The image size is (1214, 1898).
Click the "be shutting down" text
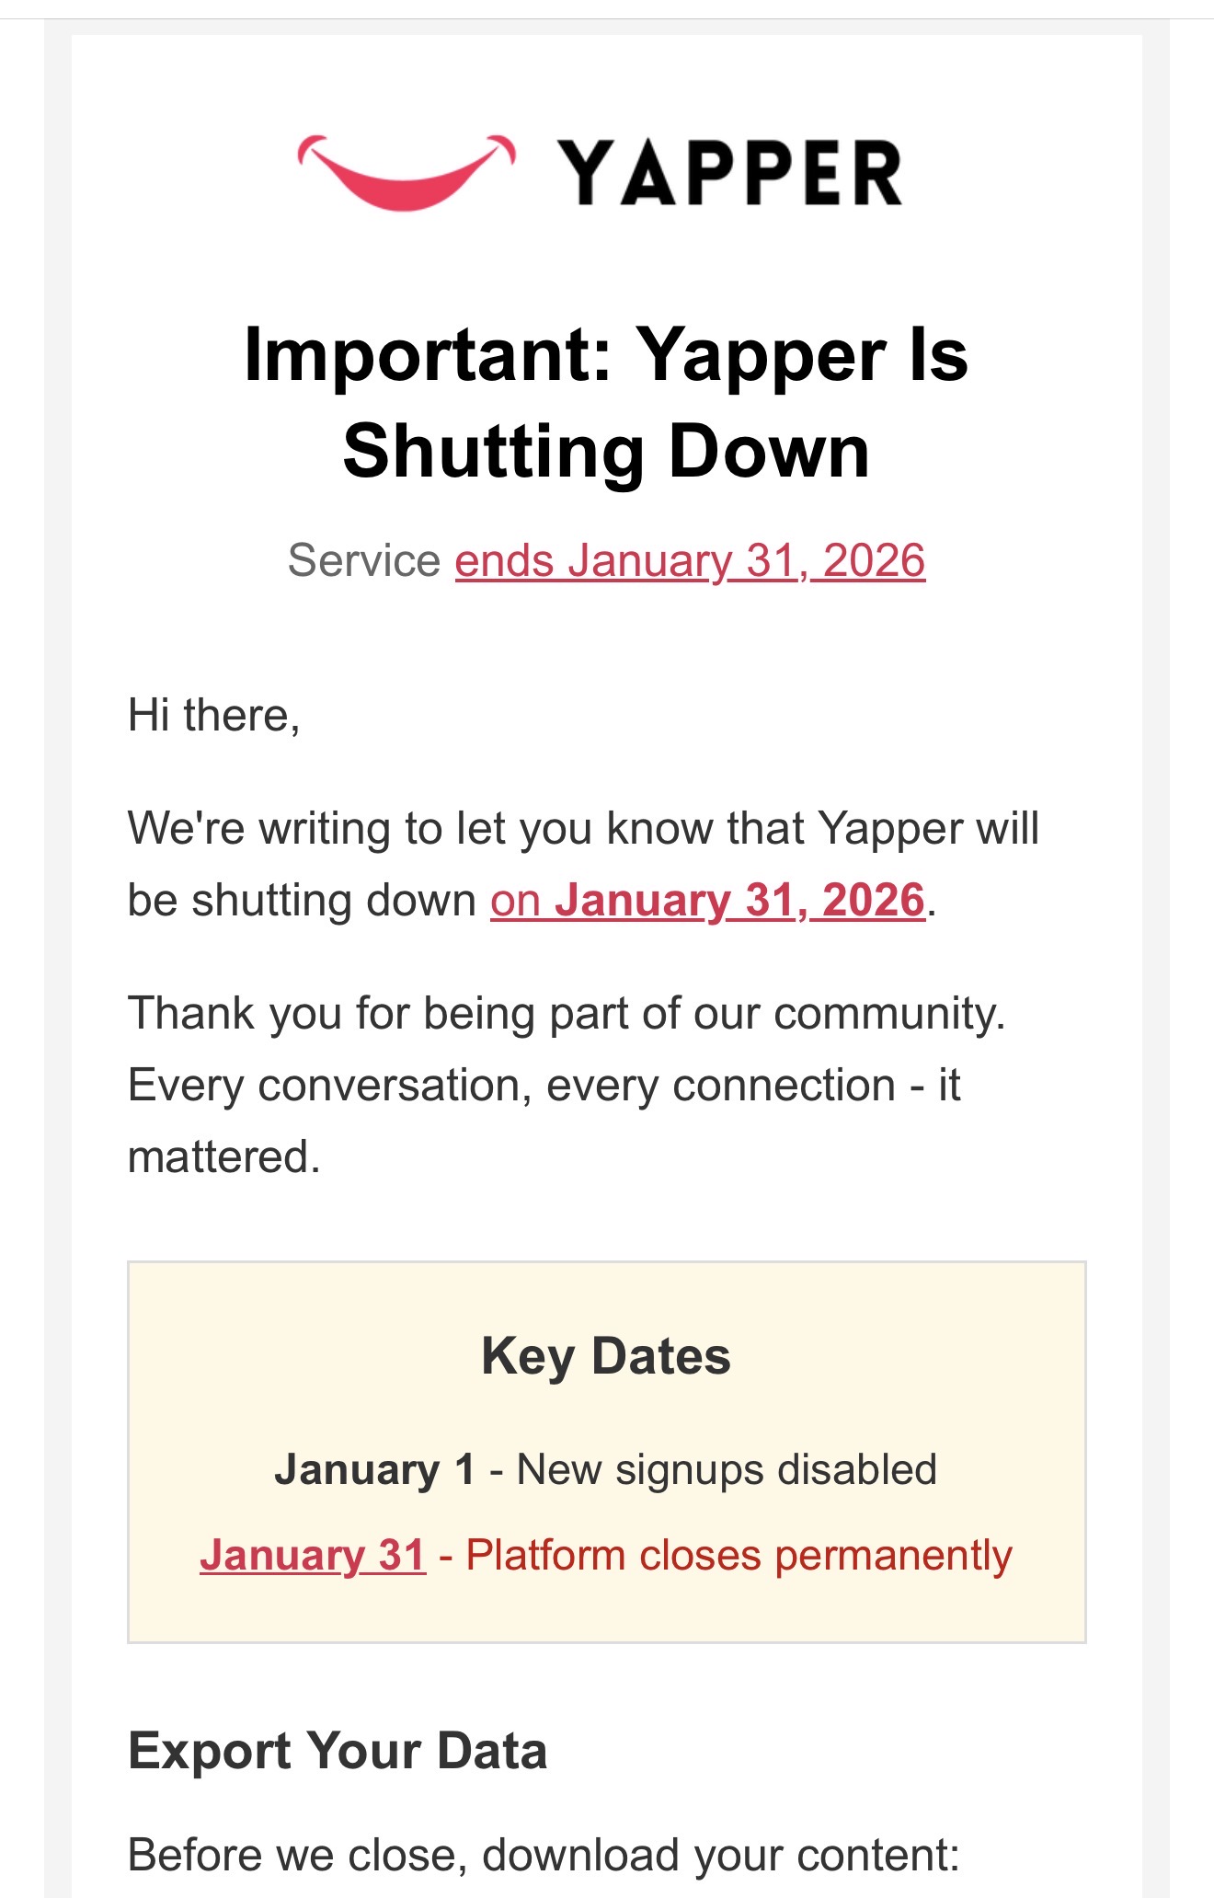pos(302,900)
